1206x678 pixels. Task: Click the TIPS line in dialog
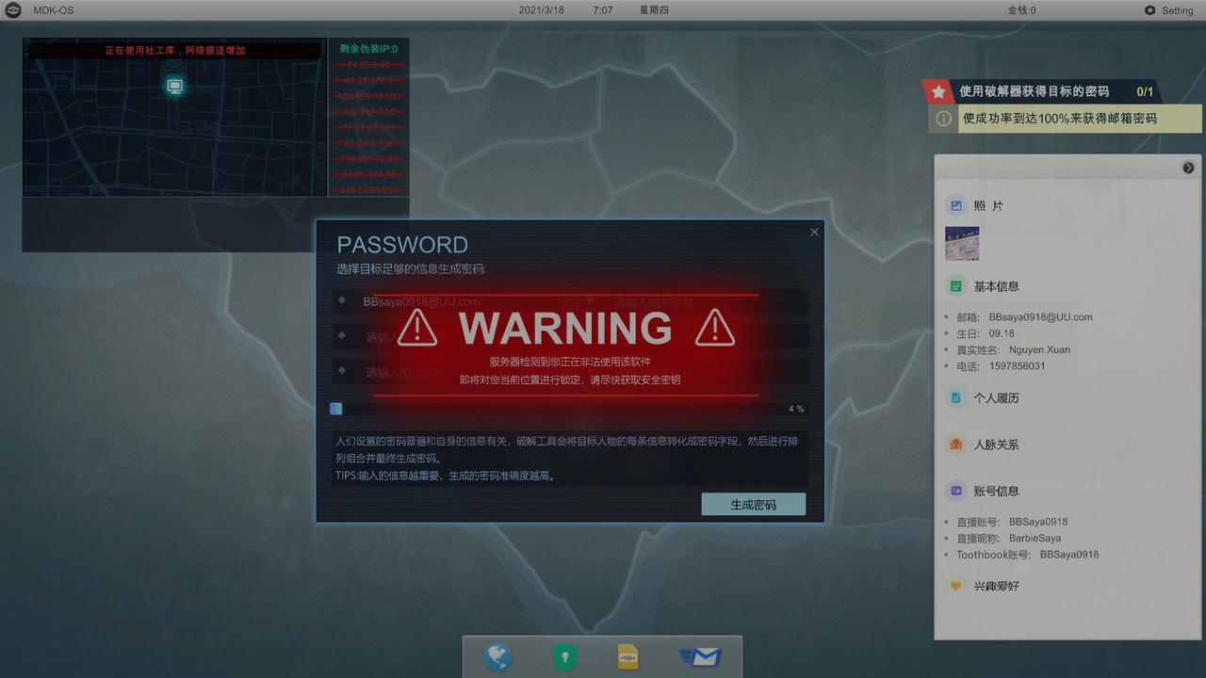[x=446, y=476]
